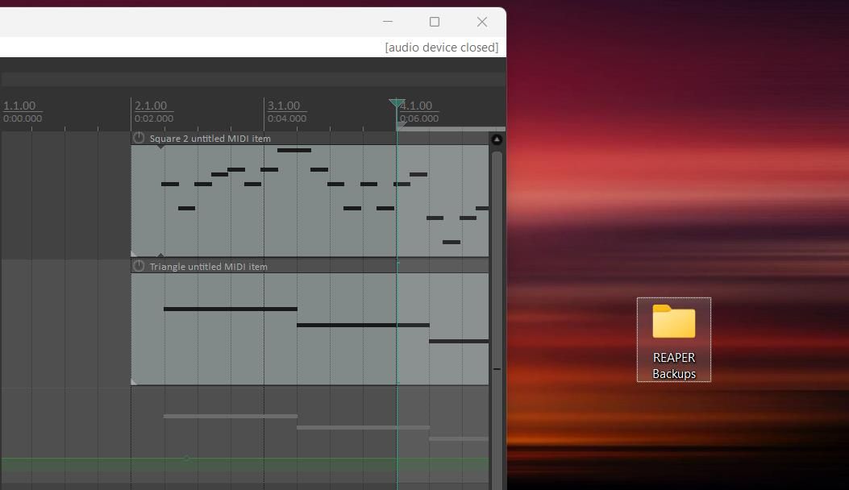Open audio settings via '[audio device closed]' text

[441, 48]
